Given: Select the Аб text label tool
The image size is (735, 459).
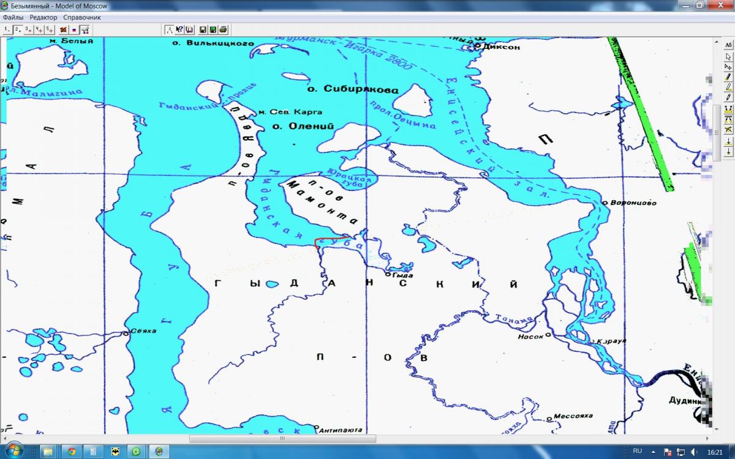Looking at the screenshot, I should [728, 45].
